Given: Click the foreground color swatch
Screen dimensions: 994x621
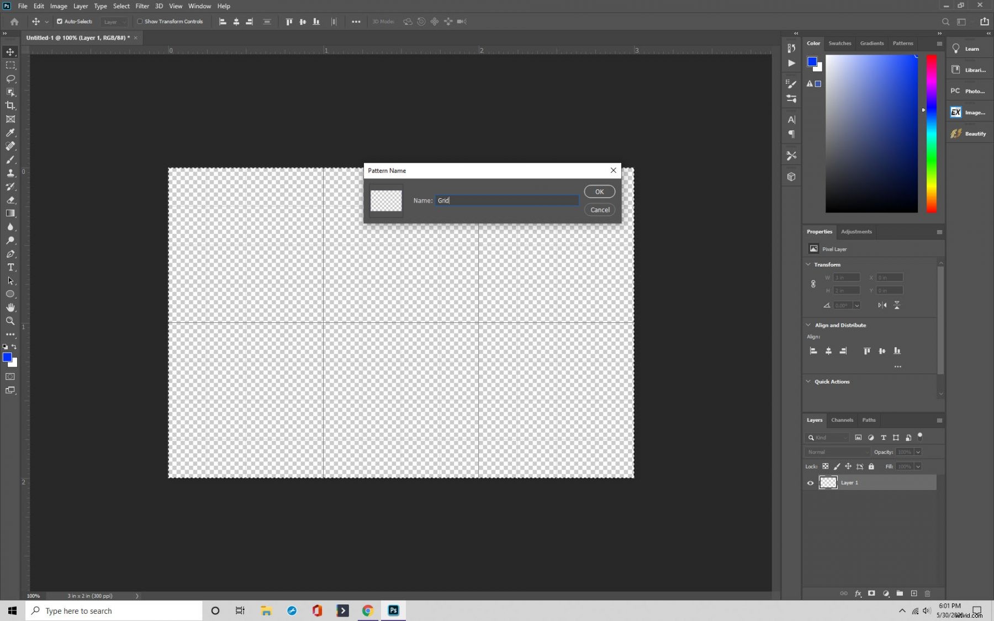Looking at the screenshot, I should coord(8,357).
